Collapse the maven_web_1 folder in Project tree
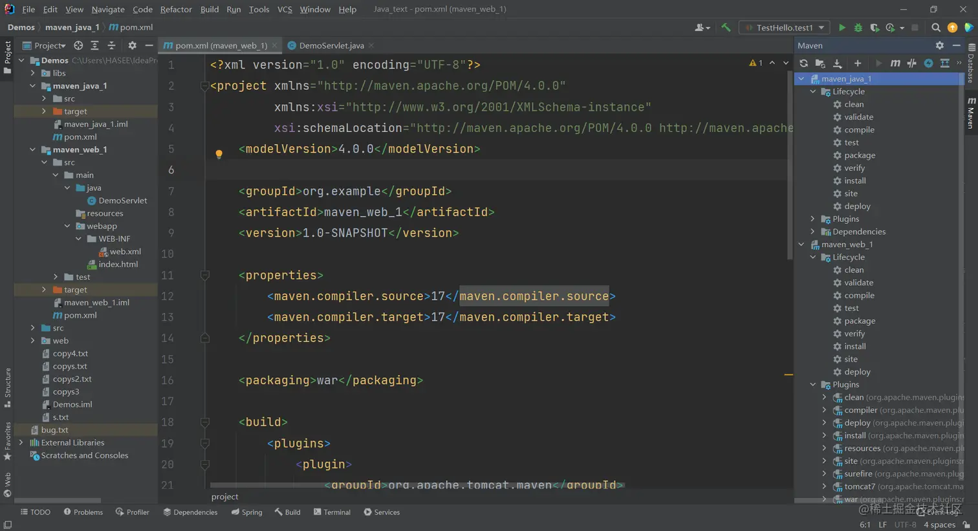Image resolution: width=978 pixels, height=531 pixels. click(32, 149)
